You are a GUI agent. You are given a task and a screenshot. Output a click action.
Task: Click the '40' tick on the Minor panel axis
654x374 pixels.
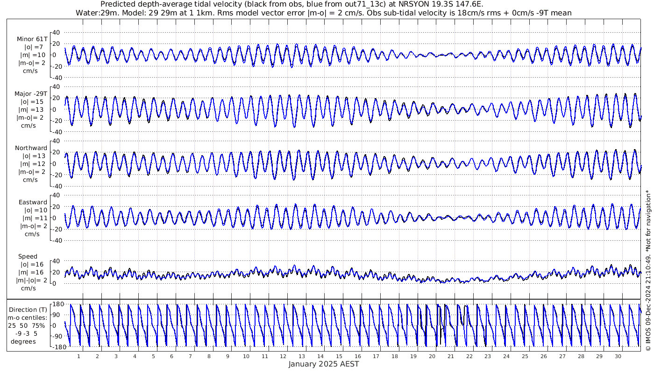tap(56, 32)
